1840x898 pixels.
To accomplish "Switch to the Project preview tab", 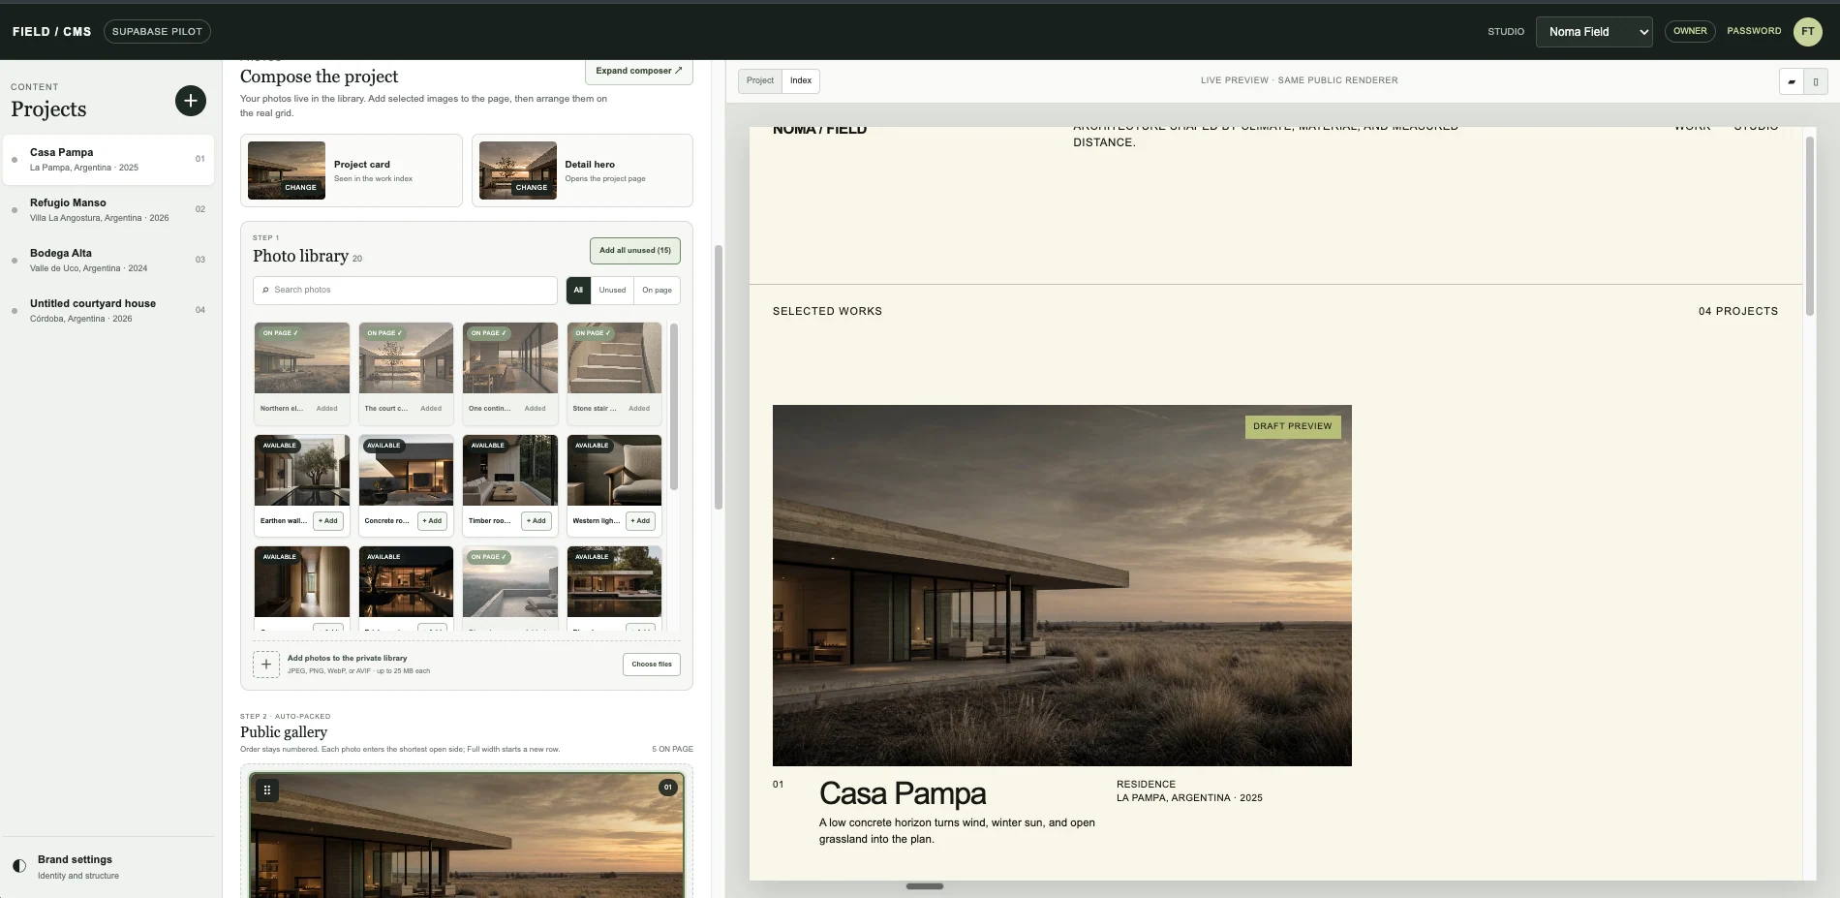I will [x=760, y=80].
